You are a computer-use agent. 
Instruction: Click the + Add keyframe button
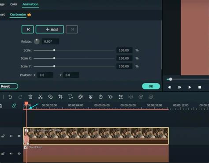point(50,30)
